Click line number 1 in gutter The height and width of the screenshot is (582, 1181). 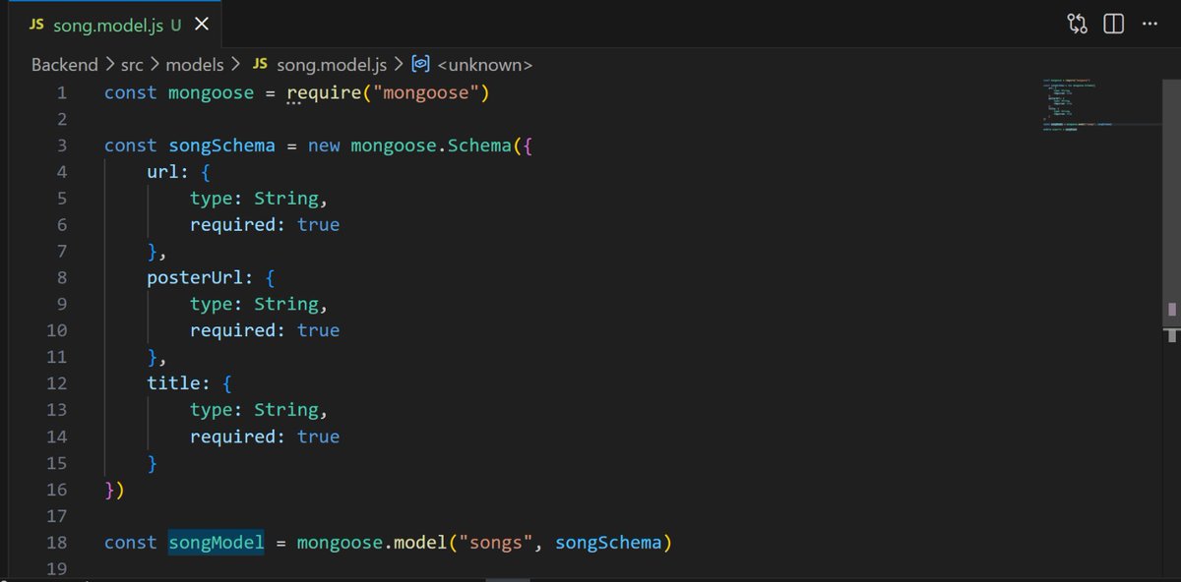click(x=62, y=92)
